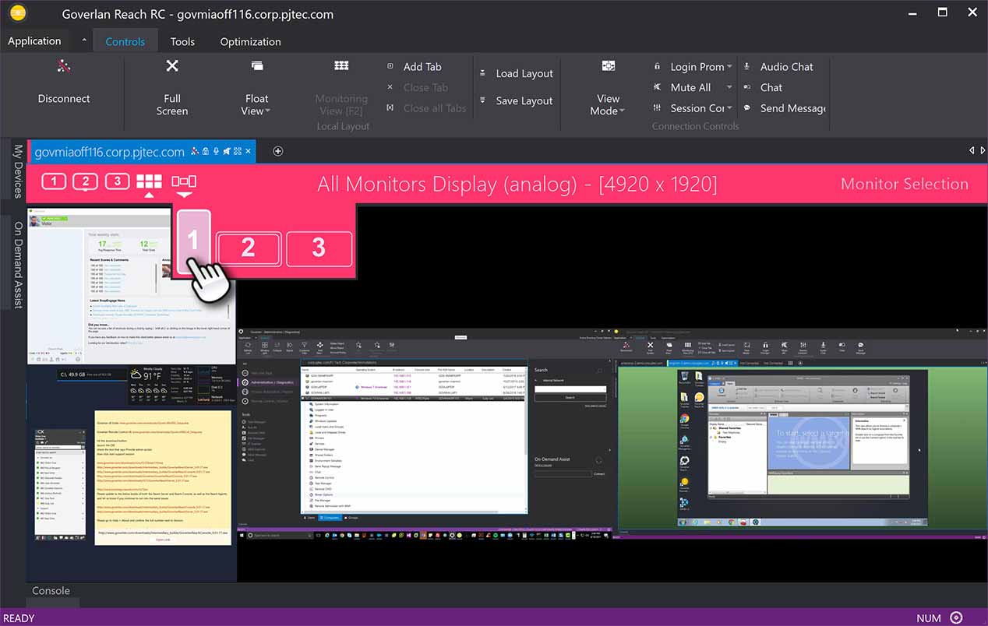Collapse the ribbon with the arrow beside Application

[83, 40]
